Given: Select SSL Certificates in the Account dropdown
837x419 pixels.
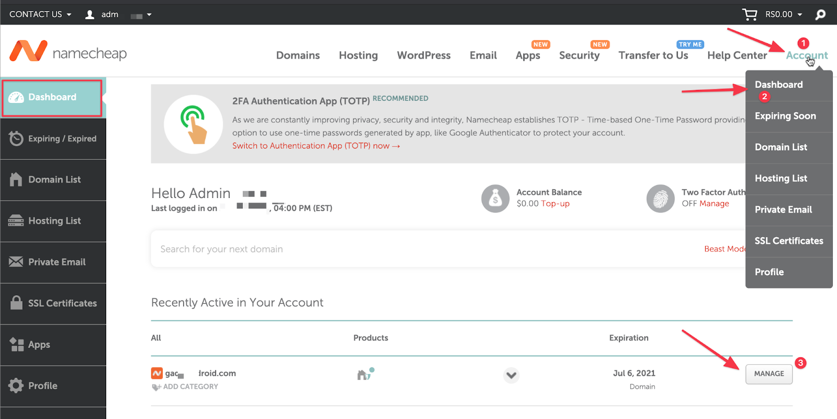Looking at the screenshot, I should (789, 241).
